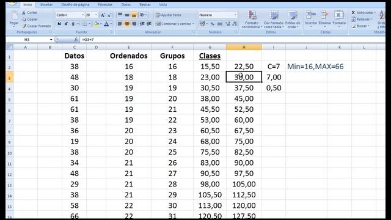This screenshot has height=220, width=391.
Task: Select column G header
Action: pyautogui.click(x=210, y=47)
